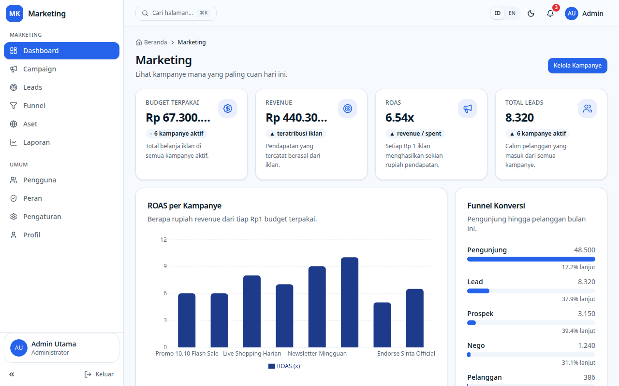Click the megaphone icon on the ROAS card
The image size is (619, 386).
point(468,109)
